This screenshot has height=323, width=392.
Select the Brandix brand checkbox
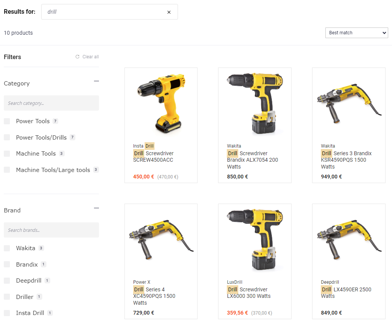(6, 264)
